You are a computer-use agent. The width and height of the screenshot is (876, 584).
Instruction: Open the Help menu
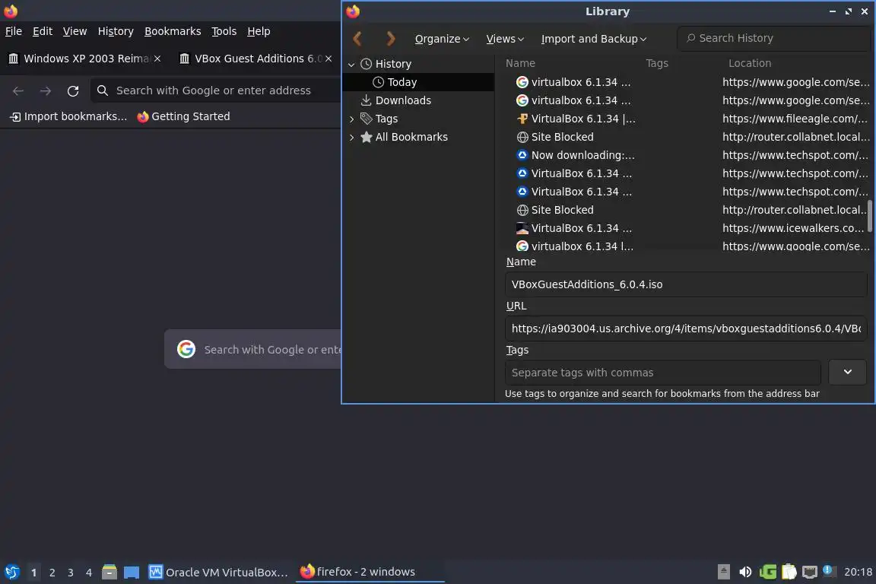(x=259, y=31)
